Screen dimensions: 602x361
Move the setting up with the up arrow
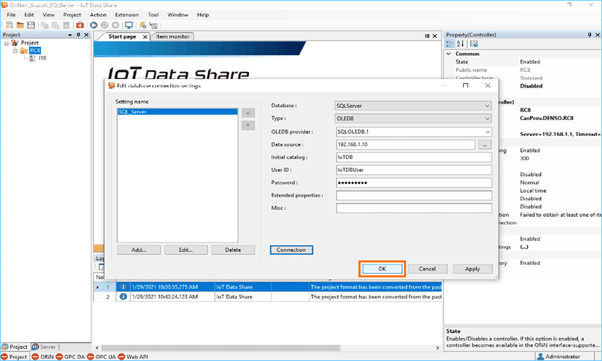point(248,113)
